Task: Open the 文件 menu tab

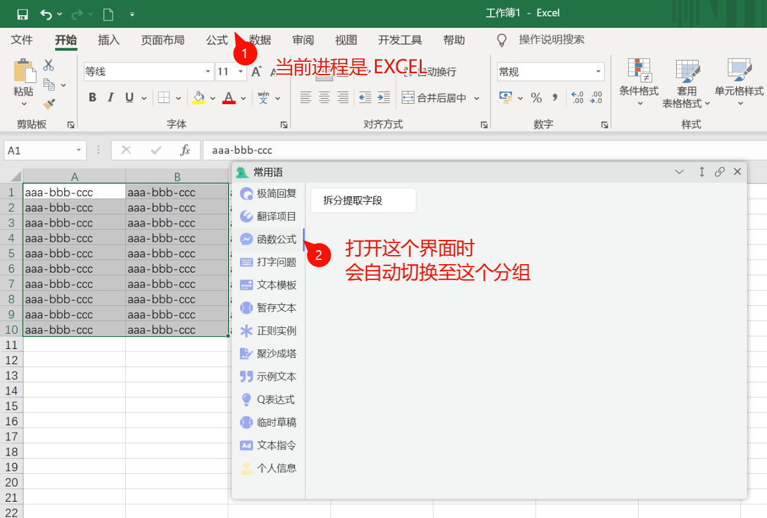Action: click(x=22, y=40)
